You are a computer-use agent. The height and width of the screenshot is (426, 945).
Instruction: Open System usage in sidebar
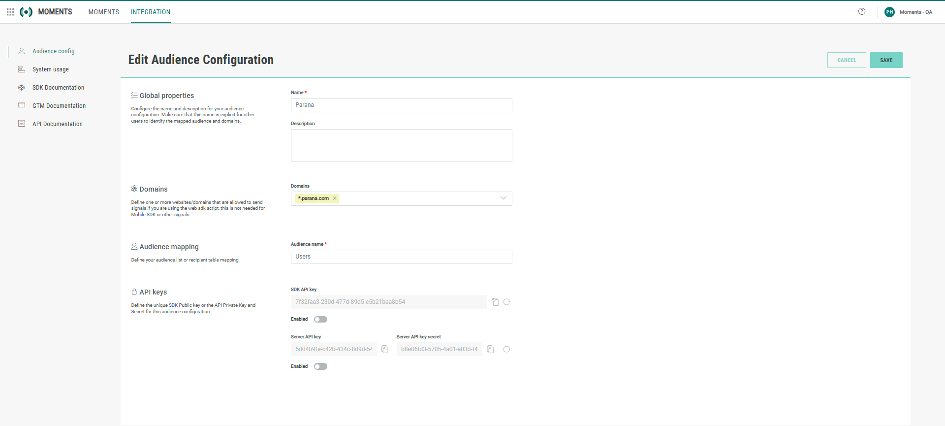(50, 69)
